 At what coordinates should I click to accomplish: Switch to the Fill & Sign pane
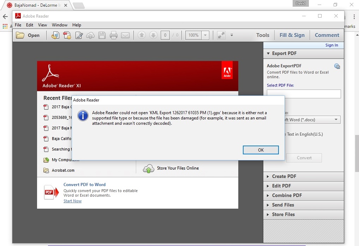(292, 35)
